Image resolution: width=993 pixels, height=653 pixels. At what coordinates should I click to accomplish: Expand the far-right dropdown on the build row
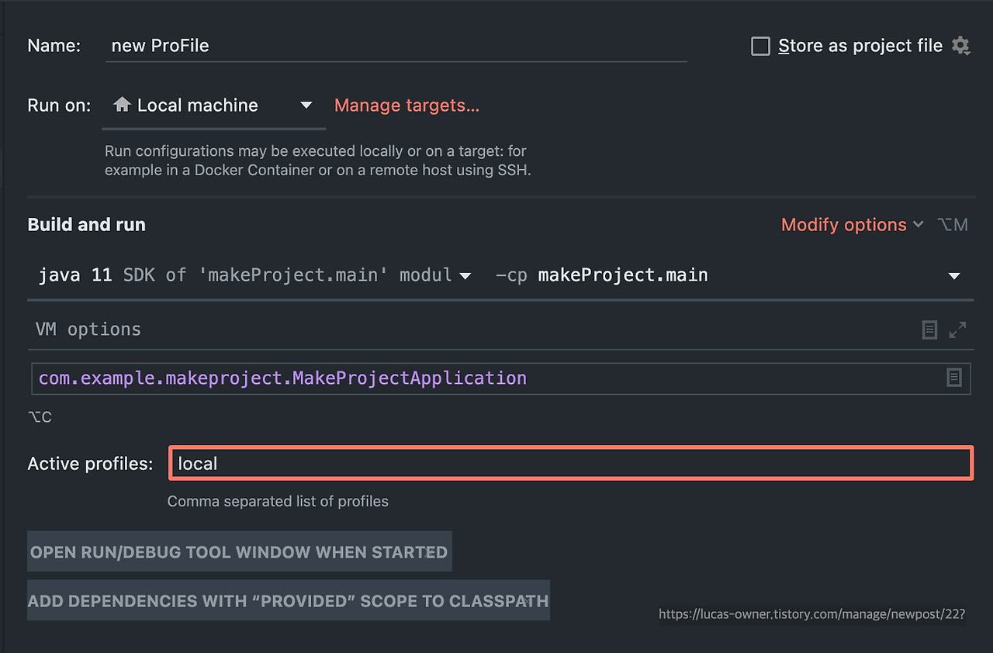coord(953,275)
